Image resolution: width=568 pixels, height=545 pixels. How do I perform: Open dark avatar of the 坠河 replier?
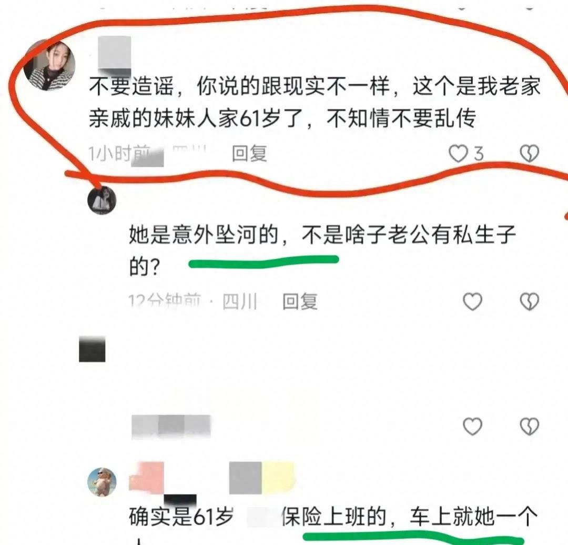(x=102, y=200)
